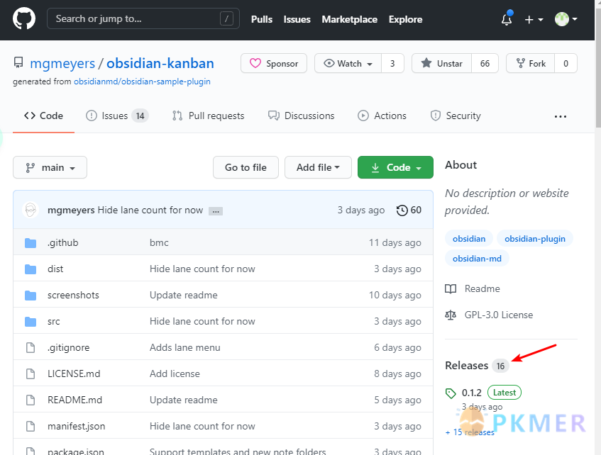Open the GitHub home logo
Viewport: 601px width, 455px height.
click(23, 18)
